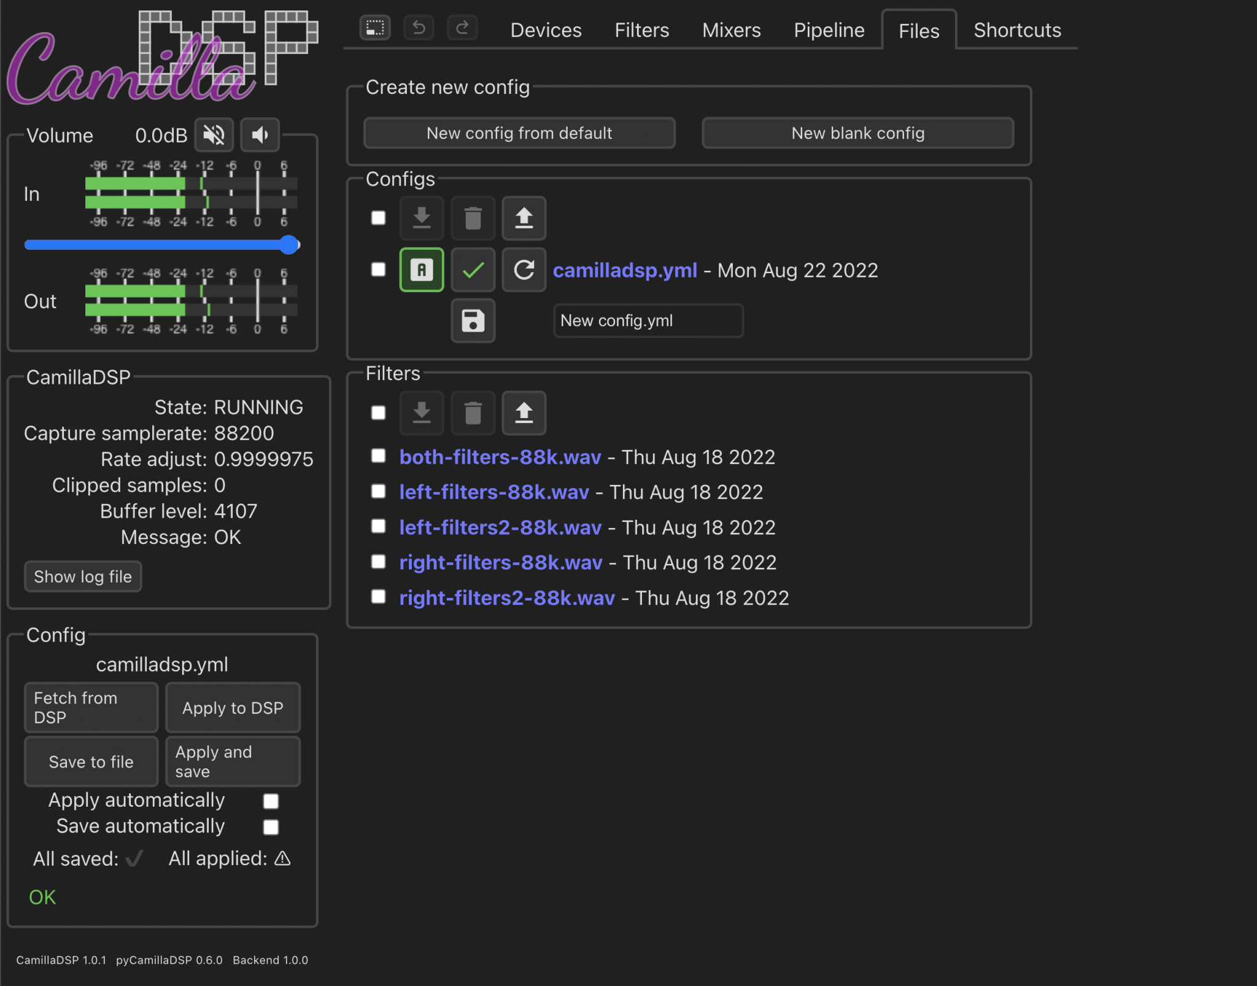
Task: Click New blank config button
Action: coord(857,133)
